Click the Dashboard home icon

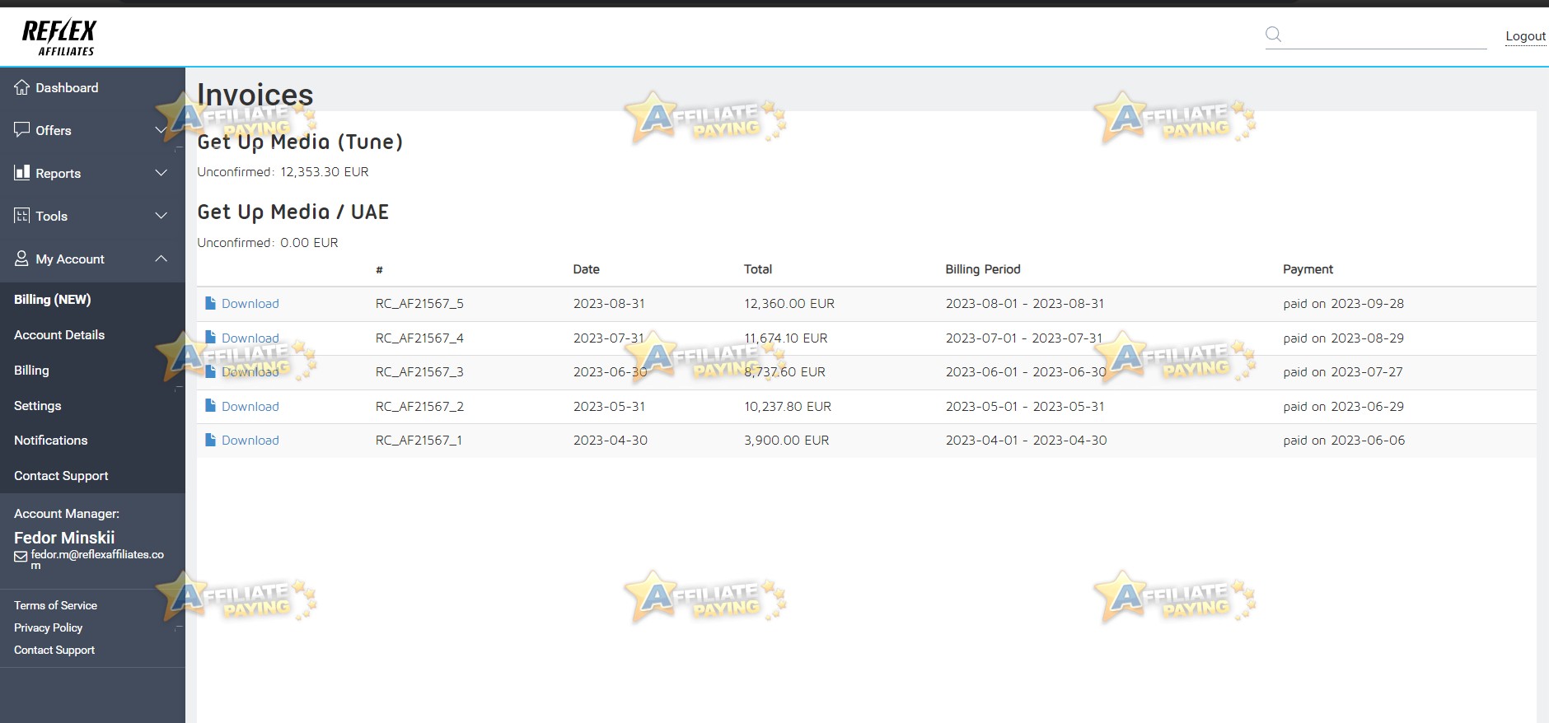pos(21,87)
